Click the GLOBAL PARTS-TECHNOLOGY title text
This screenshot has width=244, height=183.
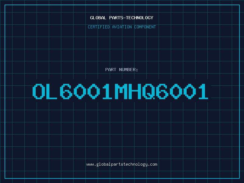point(122,18)
